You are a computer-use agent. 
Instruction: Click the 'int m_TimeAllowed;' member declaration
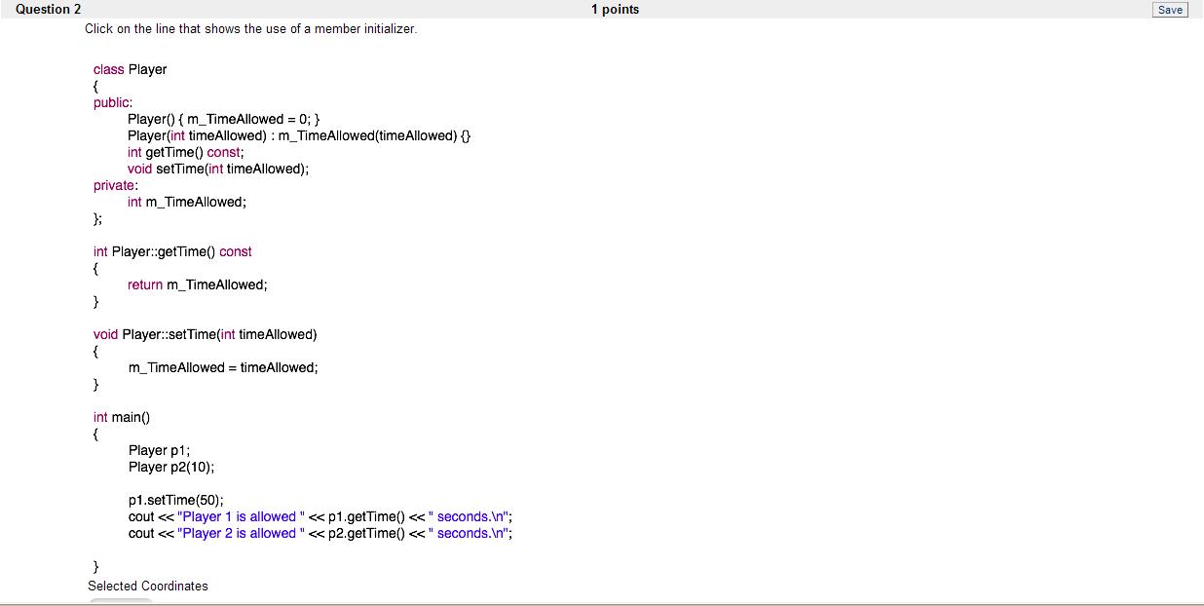coord(186,202)
